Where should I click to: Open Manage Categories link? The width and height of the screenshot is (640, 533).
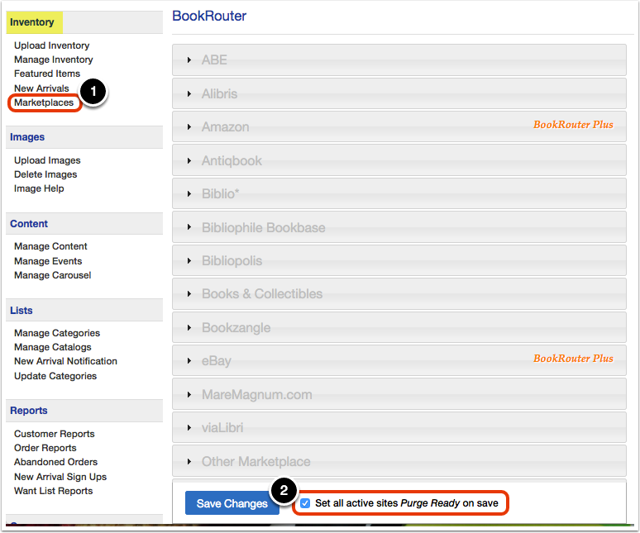(57, 333)
